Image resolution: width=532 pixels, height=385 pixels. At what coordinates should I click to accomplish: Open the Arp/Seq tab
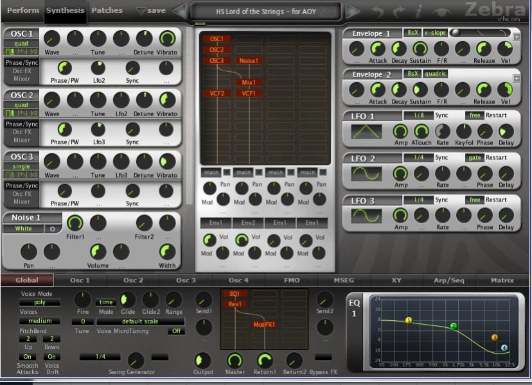coord(449,280)
